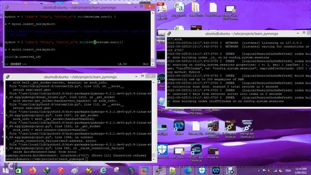Open the KMeans file on the desktop
Viewport: 311px width, 175px height.
coord(196,128)
